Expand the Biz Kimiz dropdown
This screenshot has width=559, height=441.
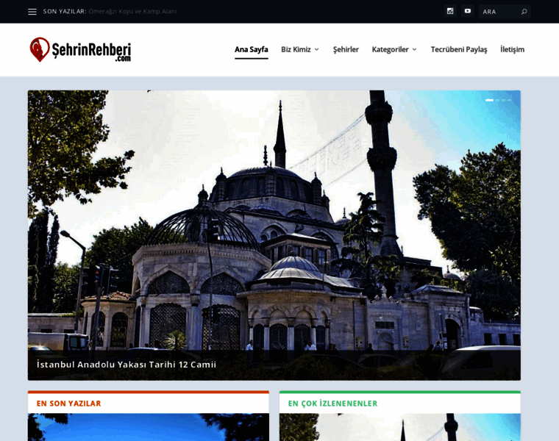point(299,49)
